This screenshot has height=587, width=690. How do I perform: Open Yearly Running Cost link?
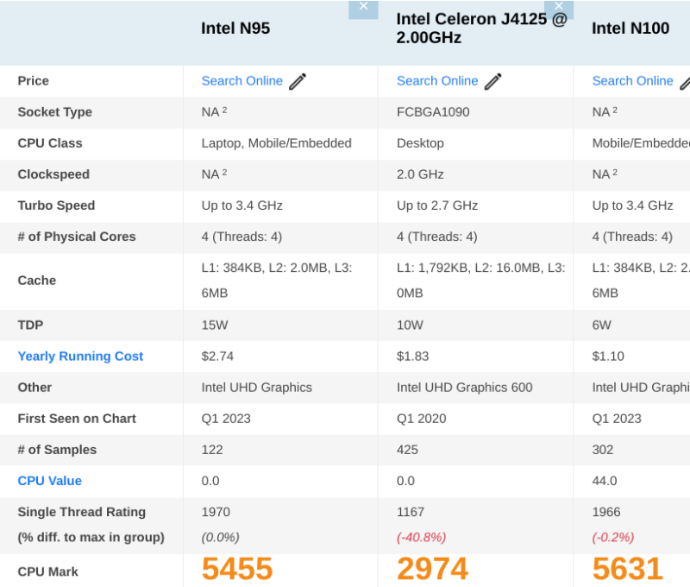point(80,357)
